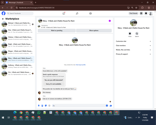Screen dimensions: 156x125
Task: Expand Media, files and links section
Action: point(134,50)
